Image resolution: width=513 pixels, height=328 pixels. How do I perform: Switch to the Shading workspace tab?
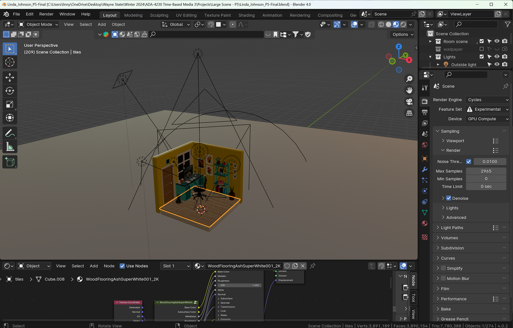coord(246,15)
